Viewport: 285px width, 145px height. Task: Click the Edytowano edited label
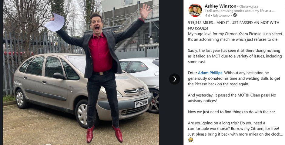click(x=221, y=15)
